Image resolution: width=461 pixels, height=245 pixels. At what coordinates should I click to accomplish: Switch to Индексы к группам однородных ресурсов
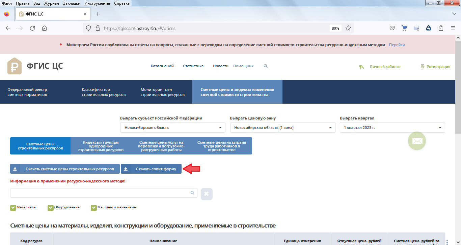tap(101, 146)
